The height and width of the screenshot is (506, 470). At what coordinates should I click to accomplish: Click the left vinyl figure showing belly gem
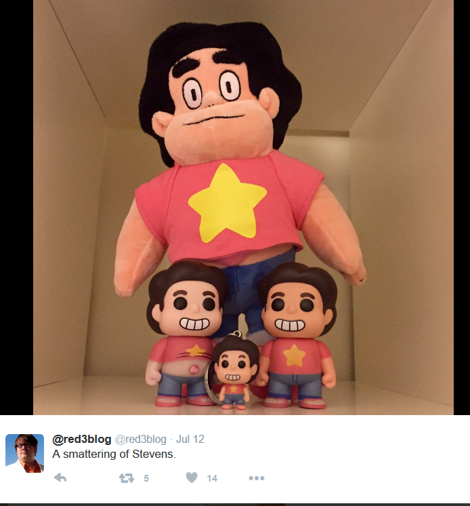click(x=186, y=334)
